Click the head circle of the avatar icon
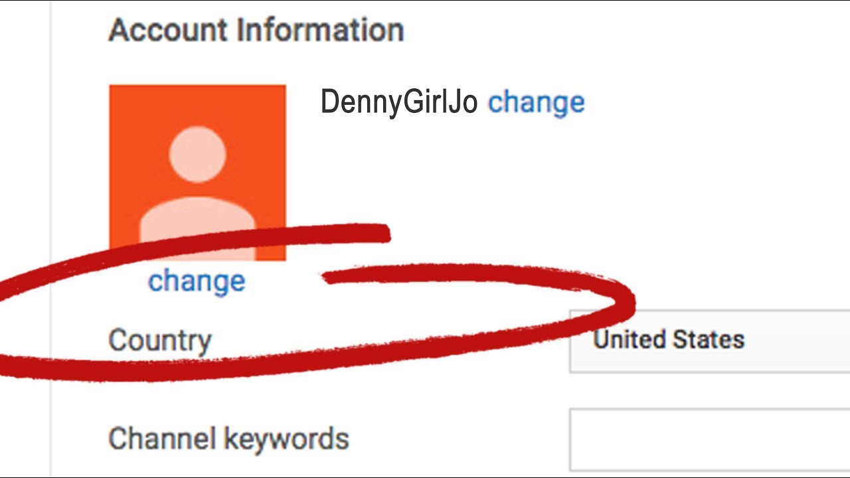 197,154
